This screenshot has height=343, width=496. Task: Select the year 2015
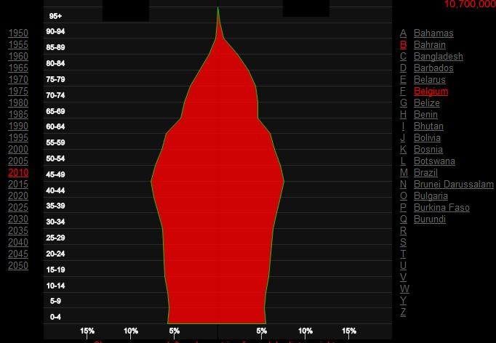point(18,184)
